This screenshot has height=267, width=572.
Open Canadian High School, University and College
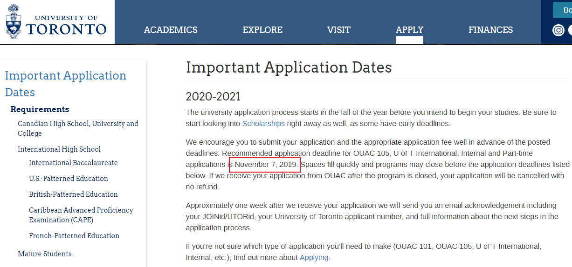click(78, 128)
